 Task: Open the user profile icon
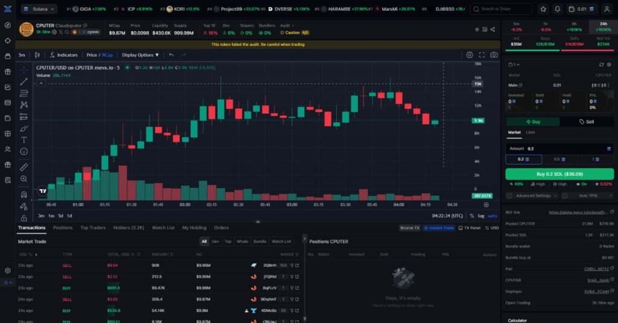607,8
